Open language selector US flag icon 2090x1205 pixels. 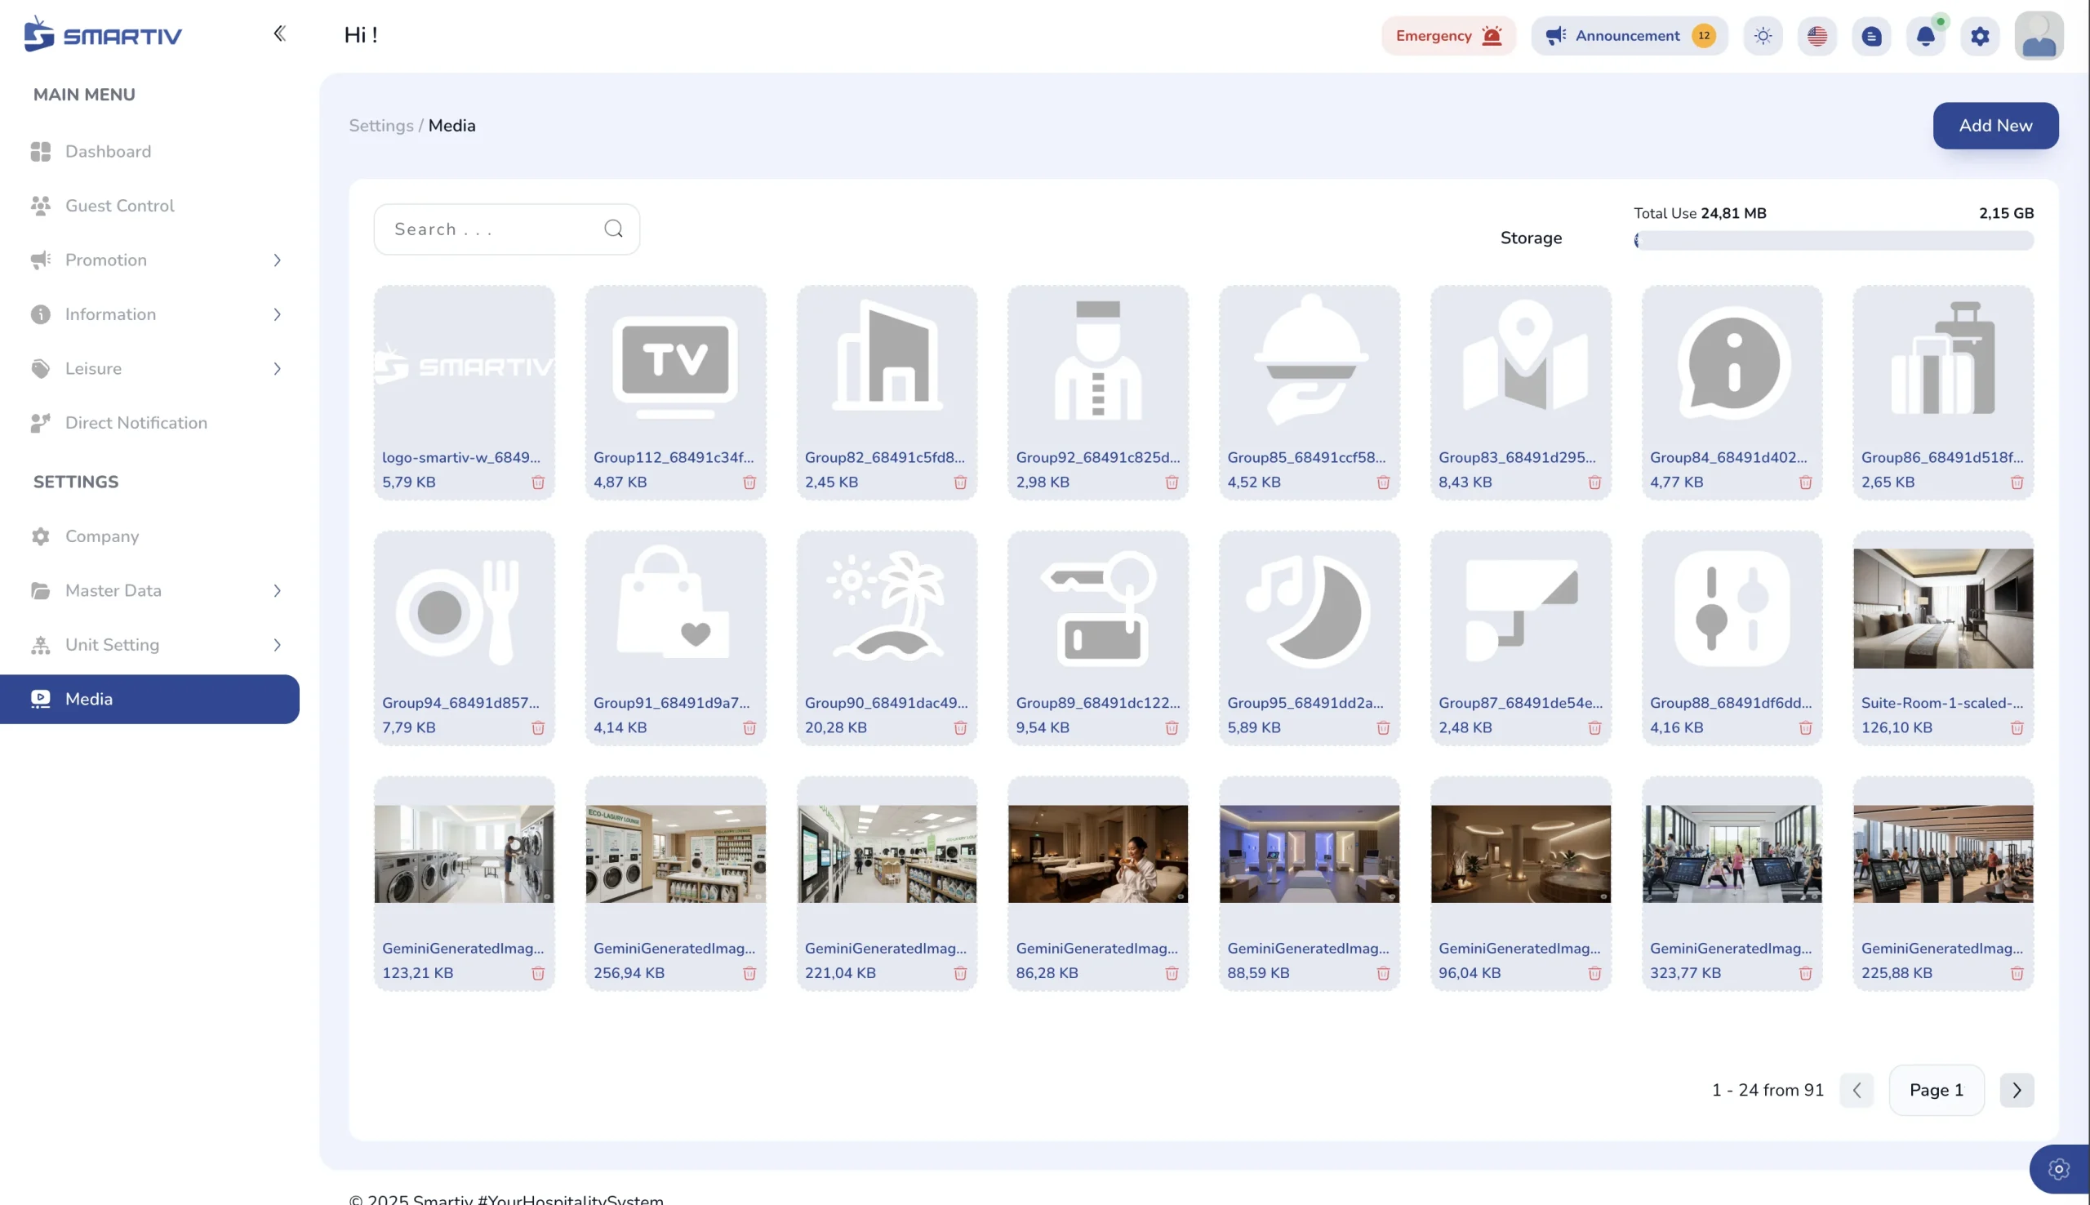(1817, 36)
